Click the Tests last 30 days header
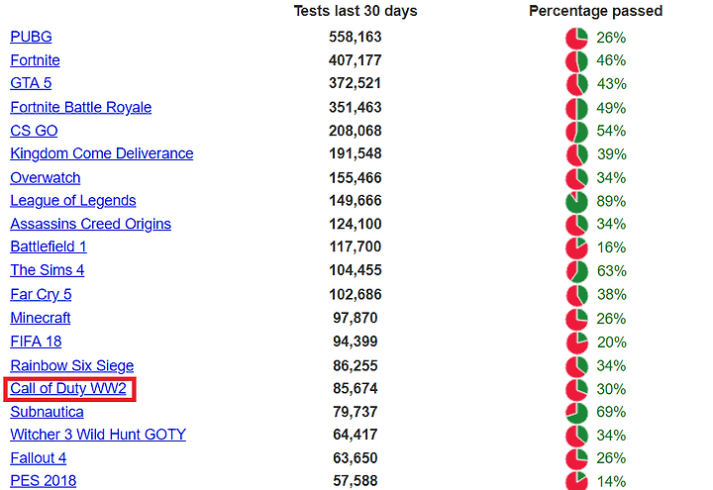713x490 pixels. pos(356,11)
